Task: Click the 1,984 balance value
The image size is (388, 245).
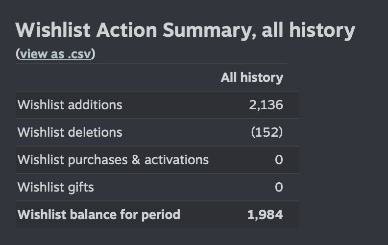Action: click(x=265, y=215)
